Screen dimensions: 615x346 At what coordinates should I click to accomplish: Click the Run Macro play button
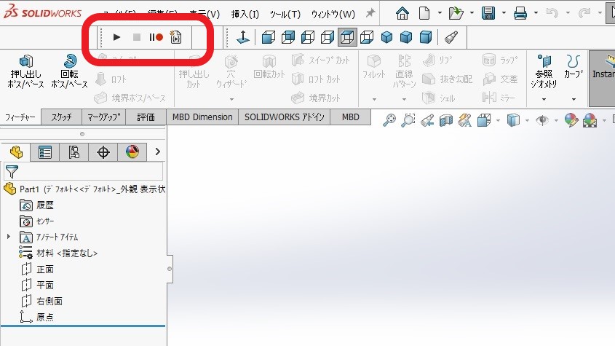(x=117, y=36)
